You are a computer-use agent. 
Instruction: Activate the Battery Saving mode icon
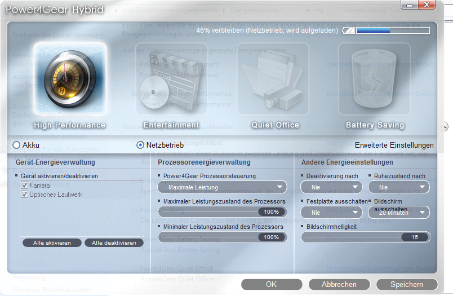(x=374, y=78)
